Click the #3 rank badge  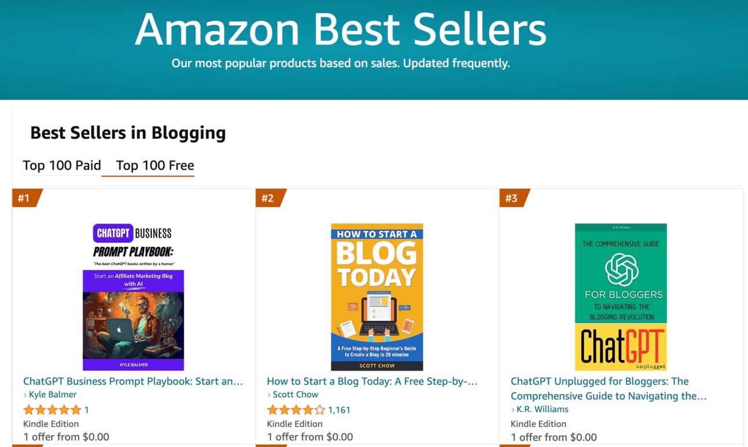tap(513, 198)
